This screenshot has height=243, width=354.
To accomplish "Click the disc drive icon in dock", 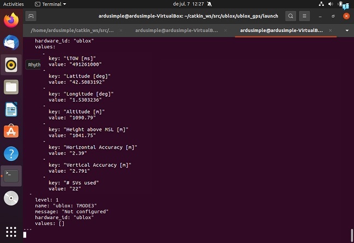I will [11, 198].
